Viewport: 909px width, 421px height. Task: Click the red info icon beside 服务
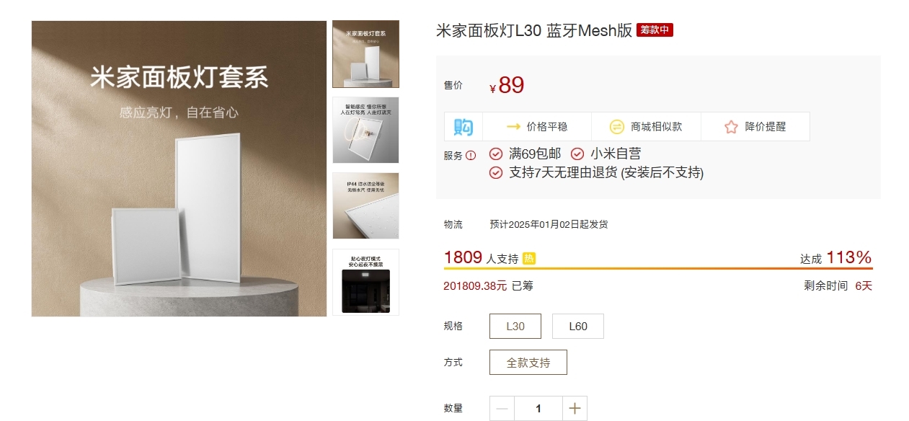click(x=471, y=155)
